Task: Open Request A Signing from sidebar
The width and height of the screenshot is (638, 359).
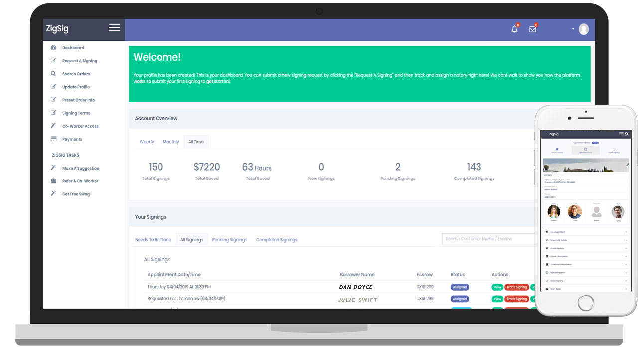Action: (79, 61)
